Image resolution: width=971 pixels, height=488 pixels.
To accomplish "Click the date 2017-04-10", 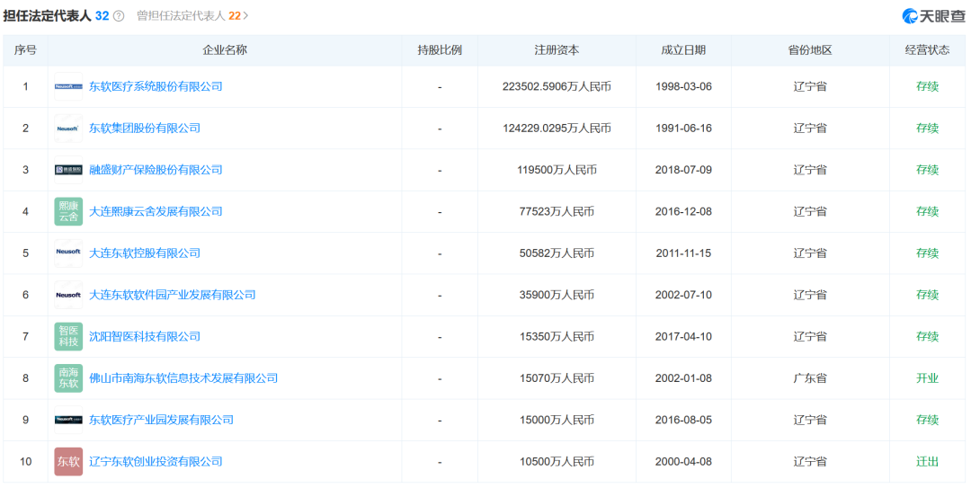I will 683,336.
